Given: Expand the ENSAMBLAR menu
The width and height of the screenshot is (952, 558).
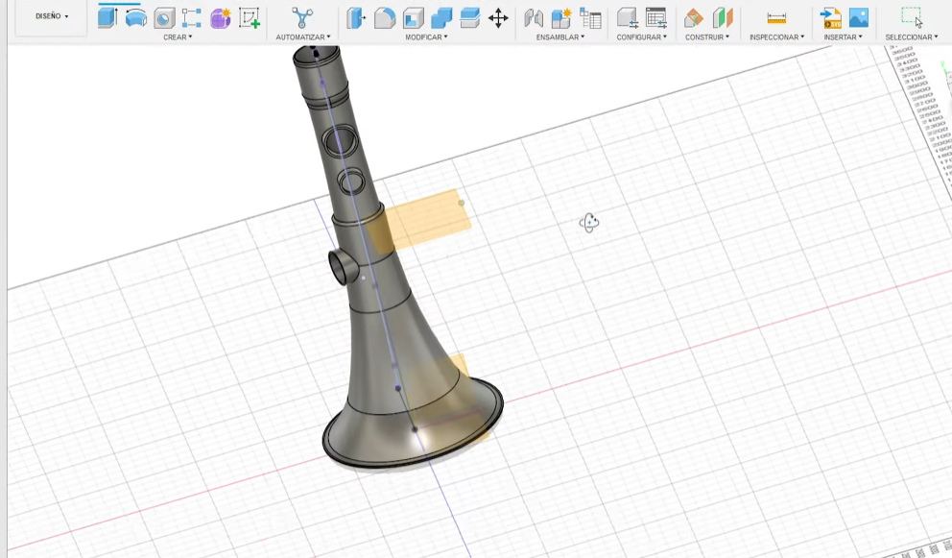Looking at the screenshot, I should click(x=560, y=37).
